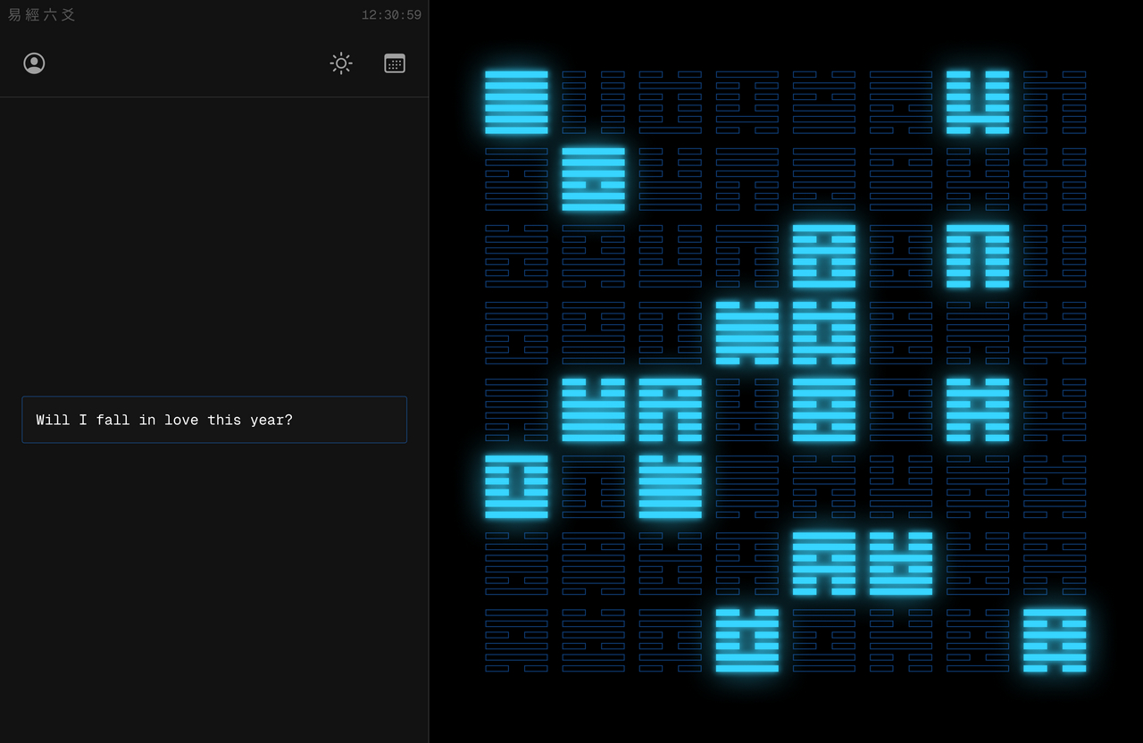Screen dimensions: 1143x743
Task: Pick the dim hexagram in row 8, column 1
Action: pyautogui.click(x=517, y=640)
